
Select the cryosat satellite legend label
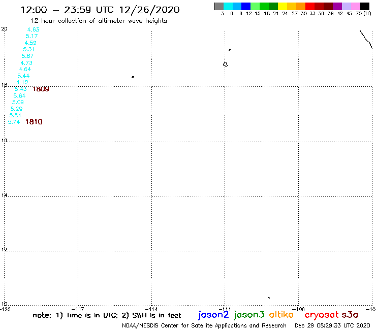point(321,315)
